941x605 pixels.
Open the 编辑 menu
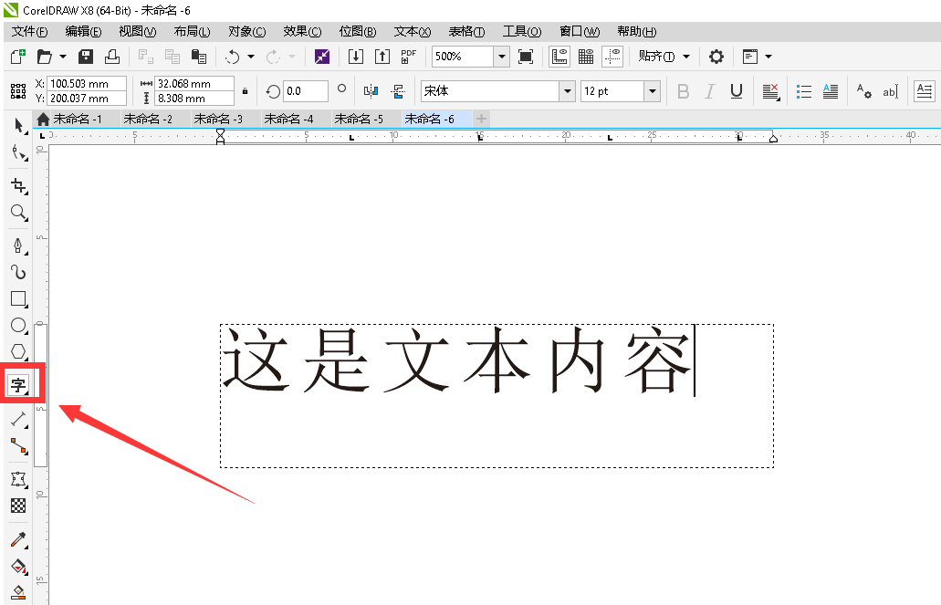[x=83, y=31]
